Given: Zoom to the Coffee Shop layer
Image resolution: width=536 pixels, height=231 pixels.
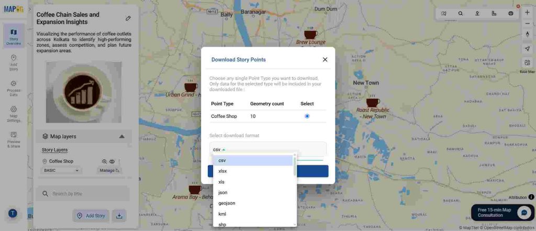Looking at the screenshot, I should pos(105,161).
